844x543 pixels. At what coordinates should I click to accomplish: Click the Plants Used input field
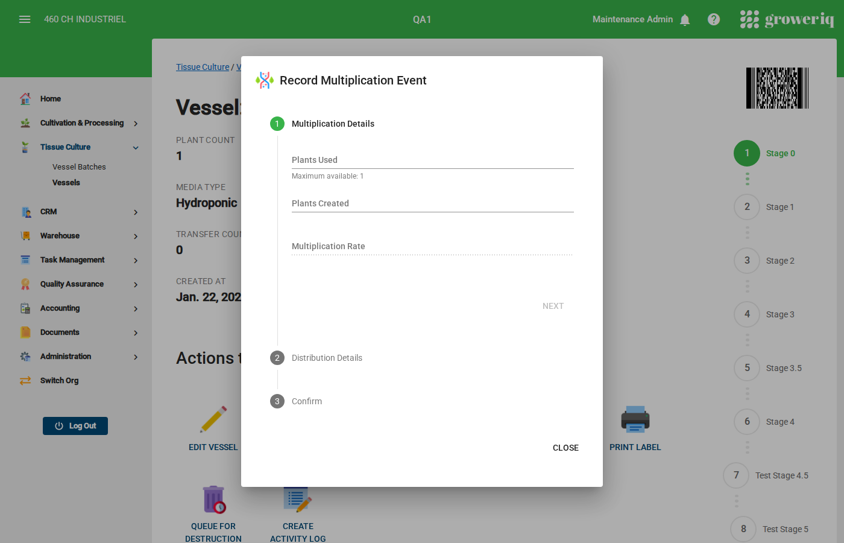click(x=432, y=160)
